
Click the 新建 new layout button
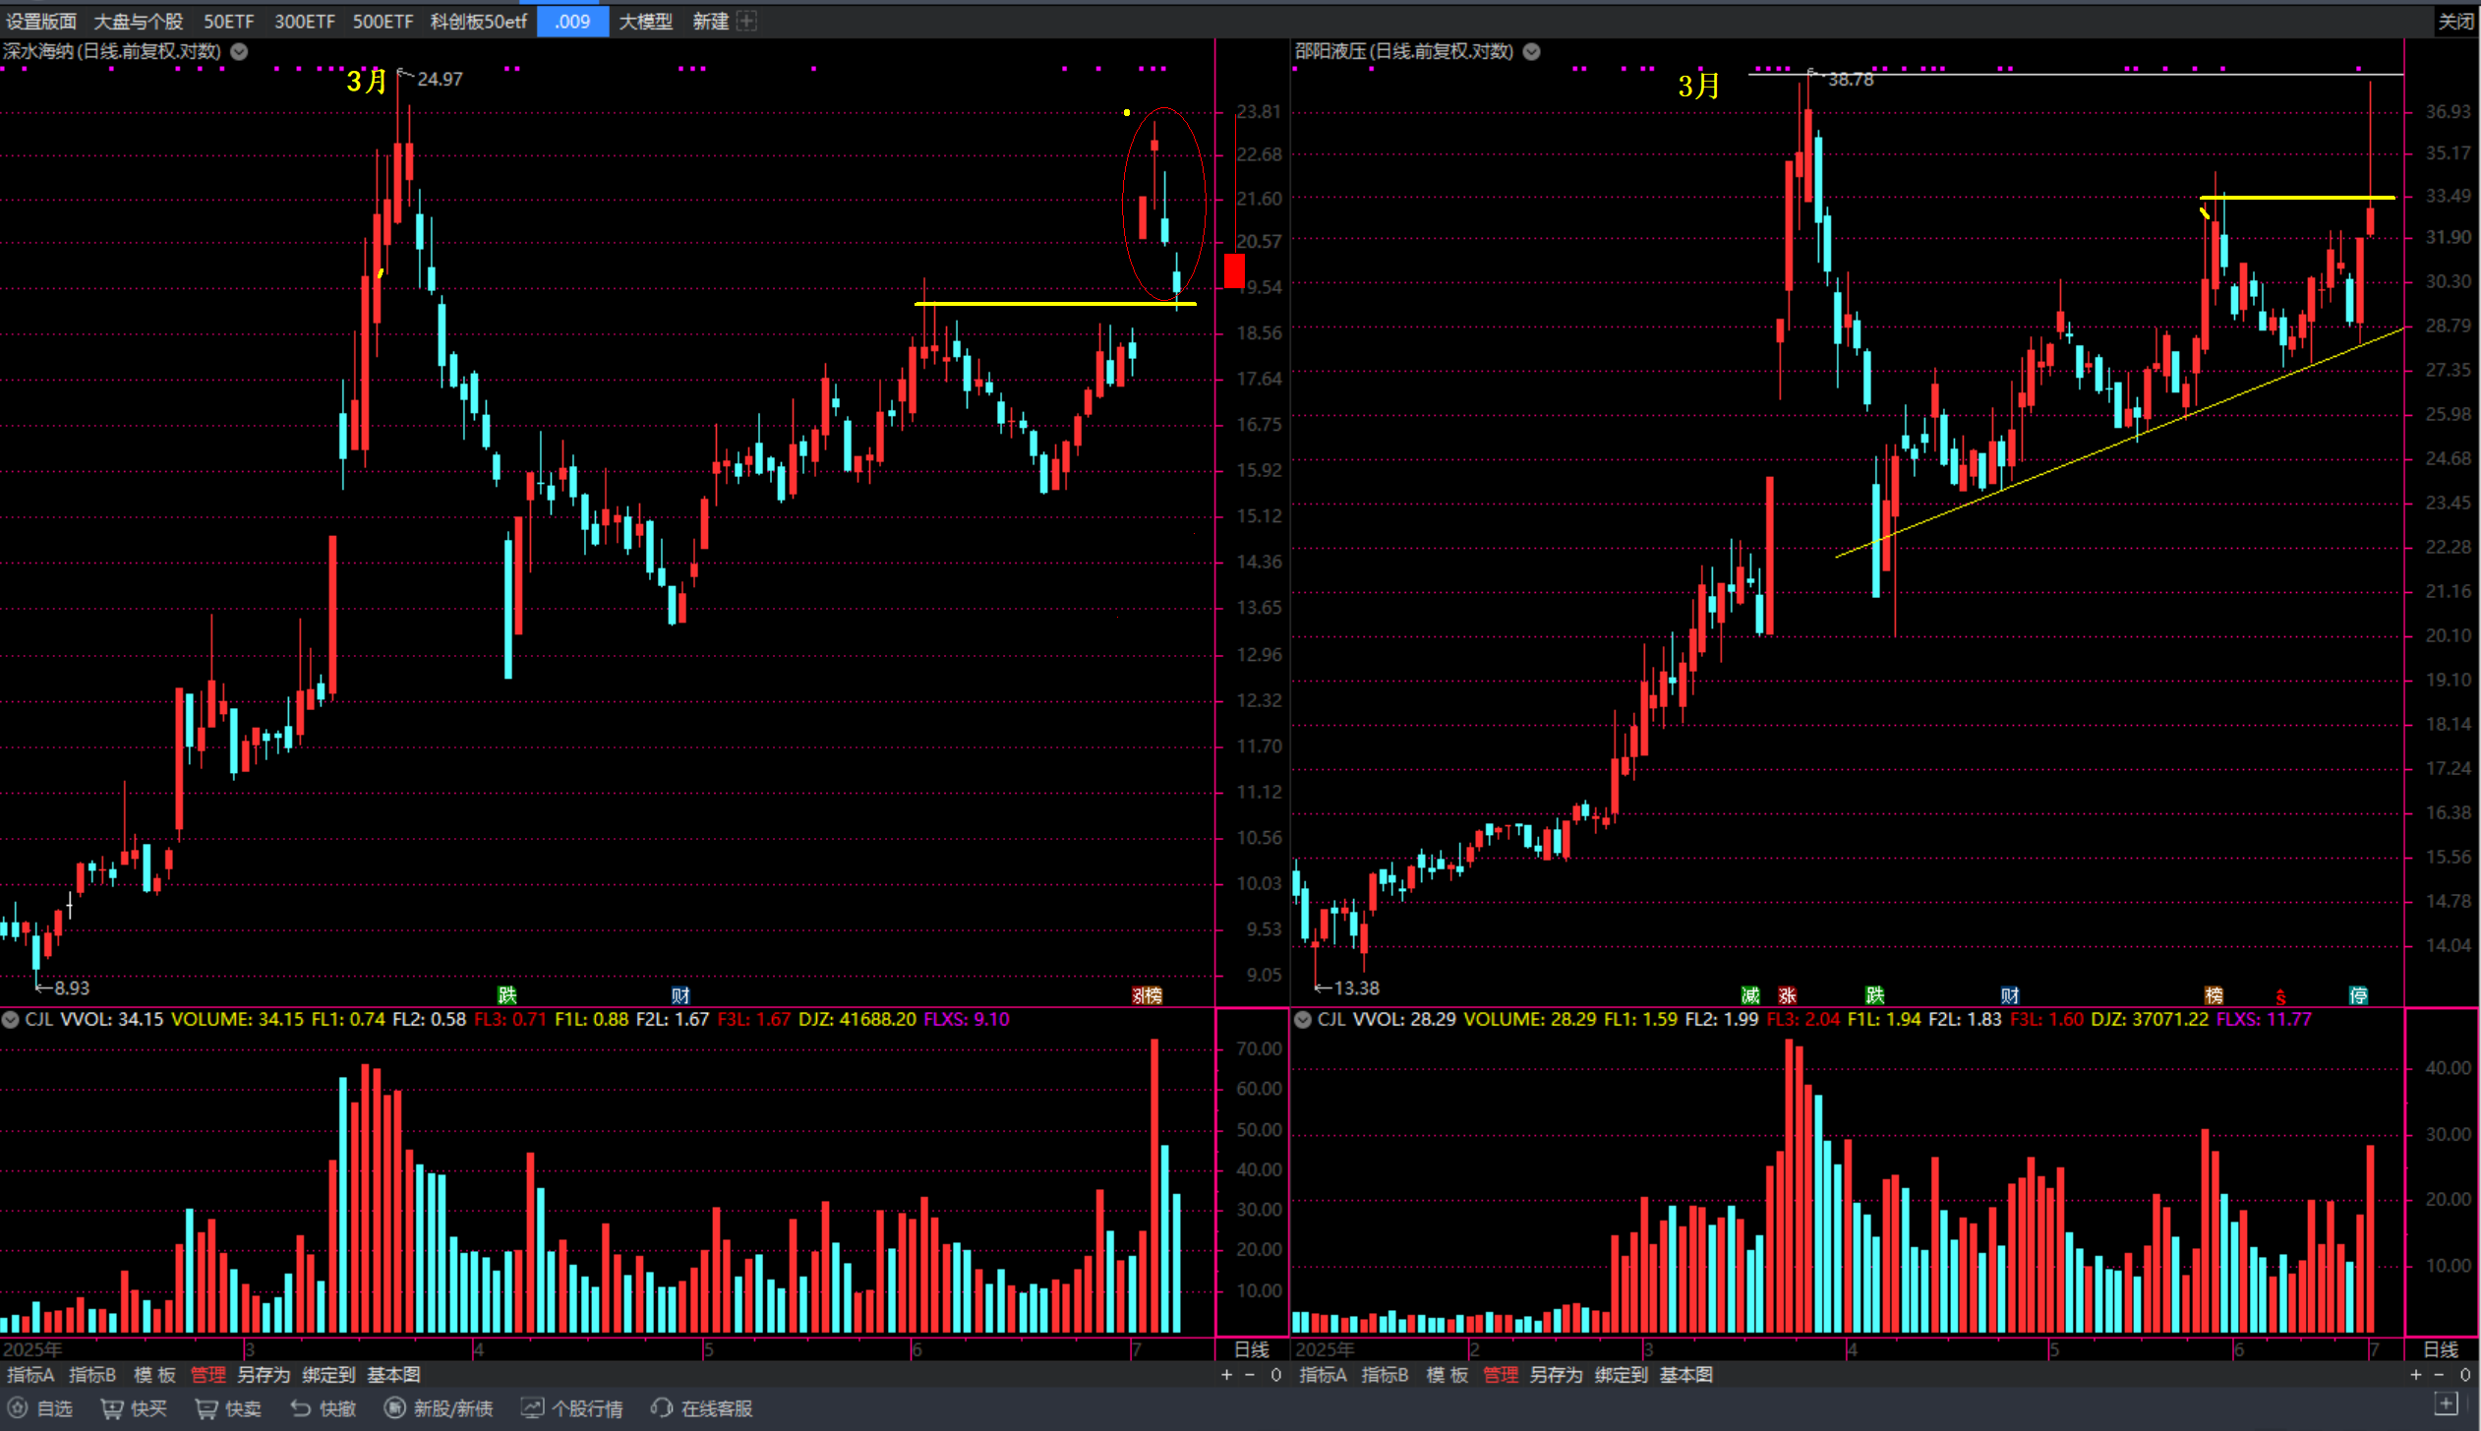710,21
